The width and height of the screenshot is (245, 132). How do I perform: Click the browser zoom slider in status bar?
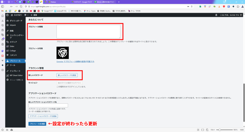[x=220, y=130]
